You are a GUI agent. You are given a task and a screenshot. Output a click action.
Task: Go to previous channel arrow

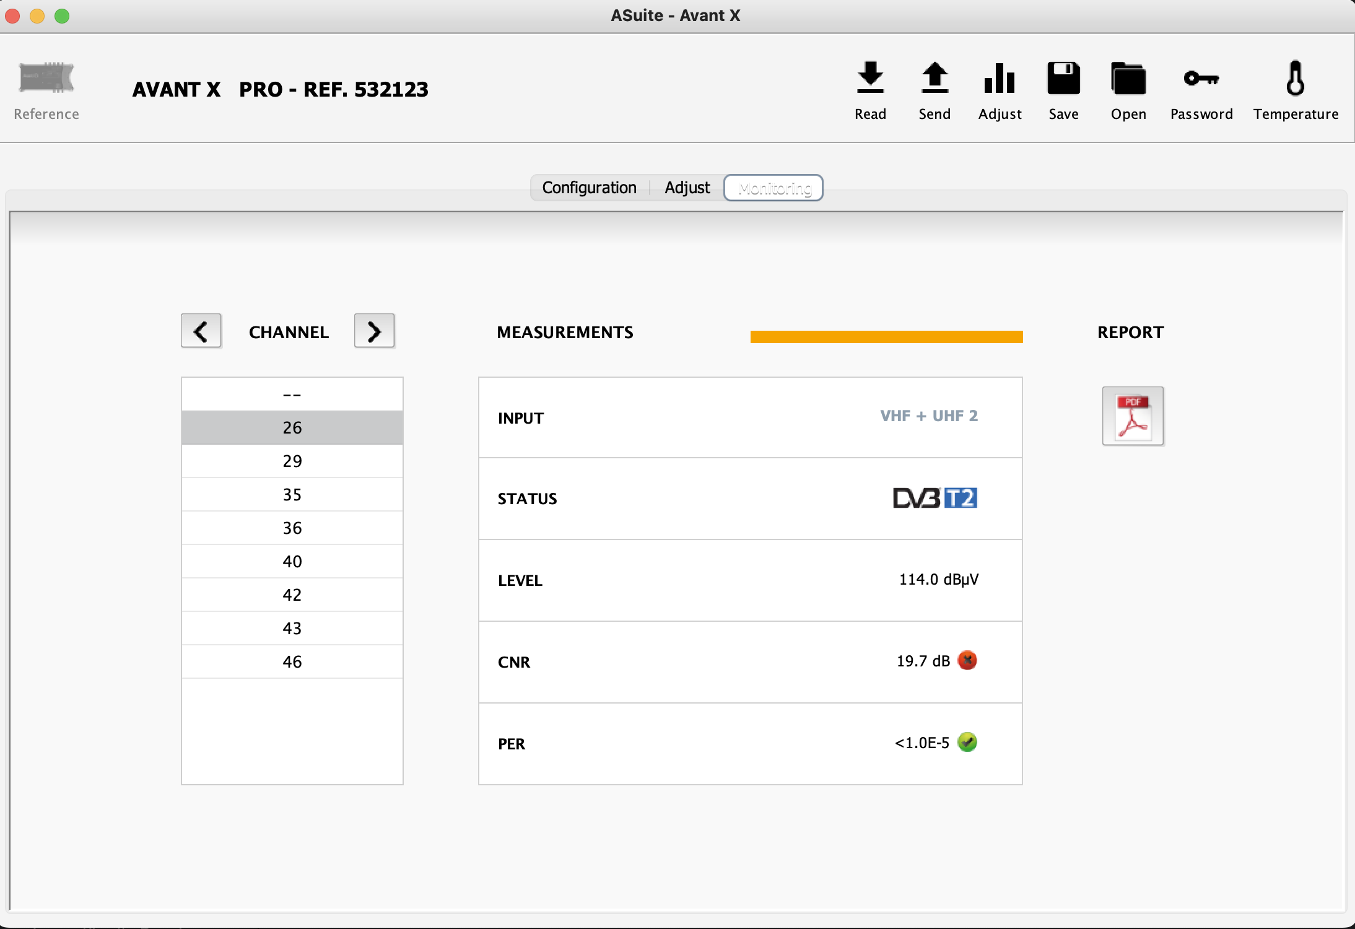coord(201,331)
